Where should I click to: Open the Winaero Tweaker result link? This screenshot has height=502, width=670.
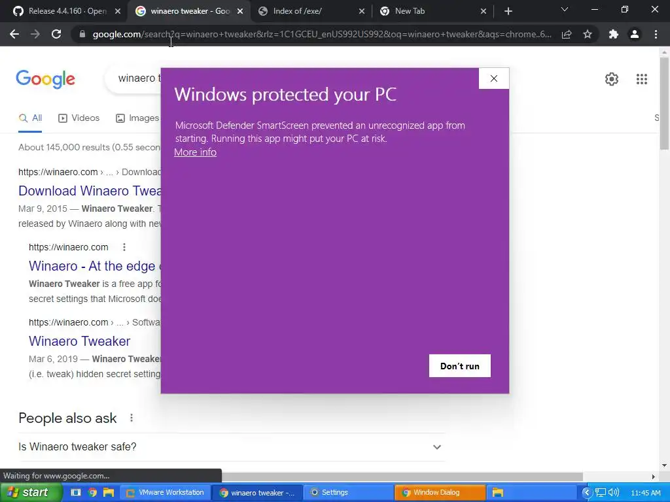[79, 341]
